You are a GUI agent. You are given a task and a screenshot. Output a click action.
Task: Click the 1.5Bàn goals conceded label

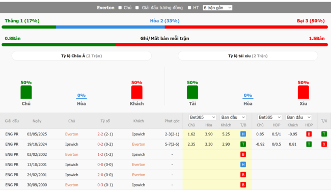317,38
